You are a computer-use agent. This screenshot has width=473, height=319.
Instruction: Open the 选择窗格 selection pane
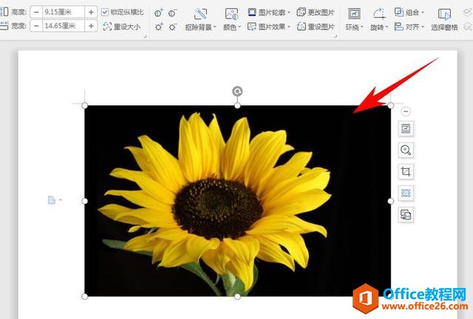pyautogui.click(x=444, y=20)
